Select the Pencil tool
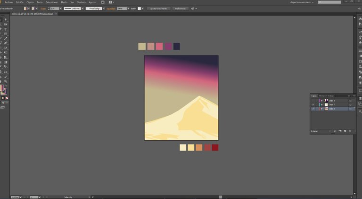This screenshot has height=199, width=362. point(6,39)
